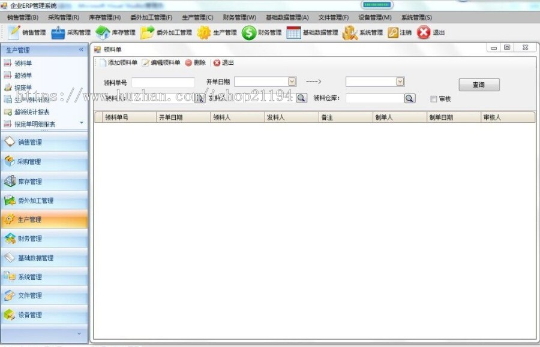The height and width of the screenshot is (347, 540).
Task: Open the 领料仓库 magnifier search icon
Action: (410, 98)
